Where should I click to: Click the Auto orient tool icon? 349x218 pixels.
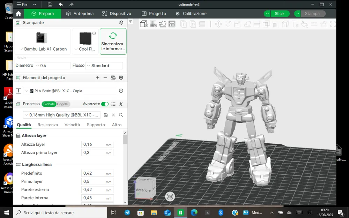click(x=163, y=24)
